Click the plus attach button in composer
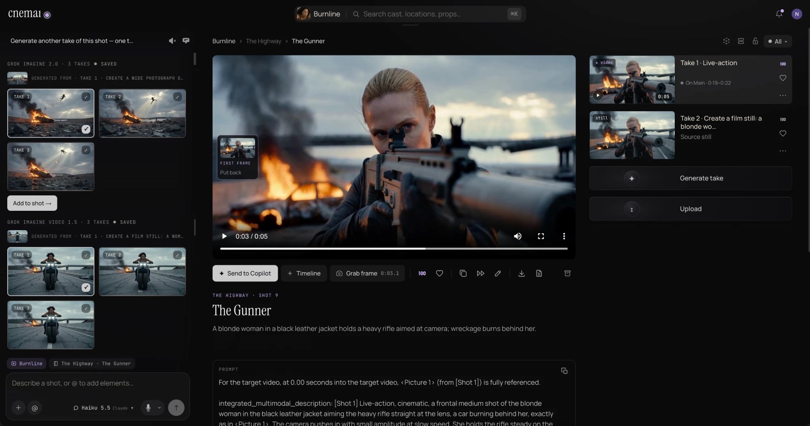This screenshot has height=426, width=810. point(18,408)
